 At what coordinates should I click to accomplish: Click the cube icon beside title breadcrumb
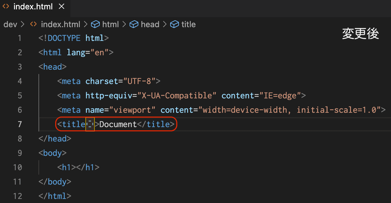pyautogui.click(x=174, y=24)
